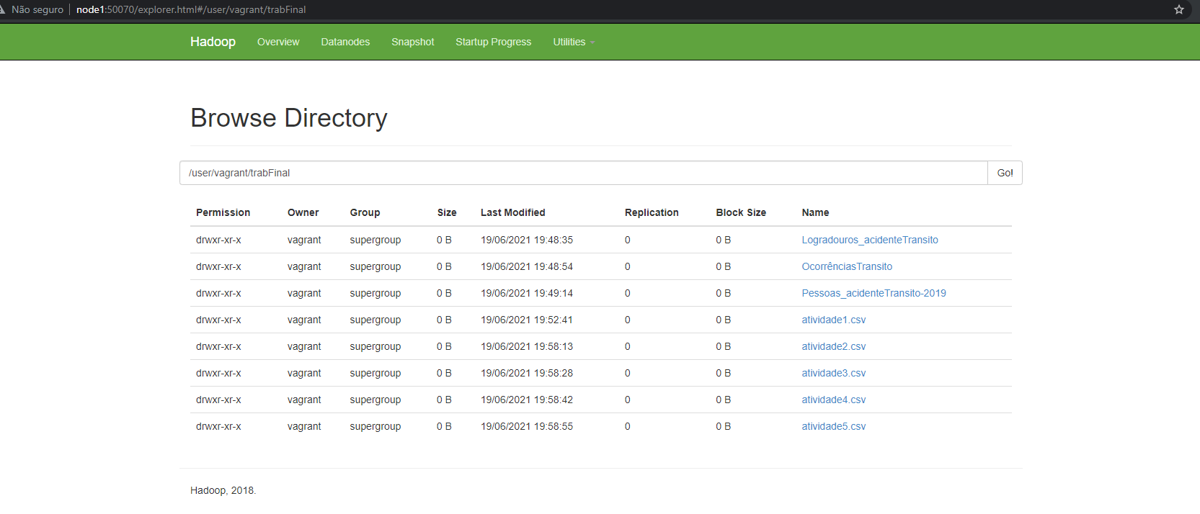The width and height of the screenshot is (1200, 514).
Task: Click timestamp 19/06/2021 19:49:14
Action: [527, 293]
